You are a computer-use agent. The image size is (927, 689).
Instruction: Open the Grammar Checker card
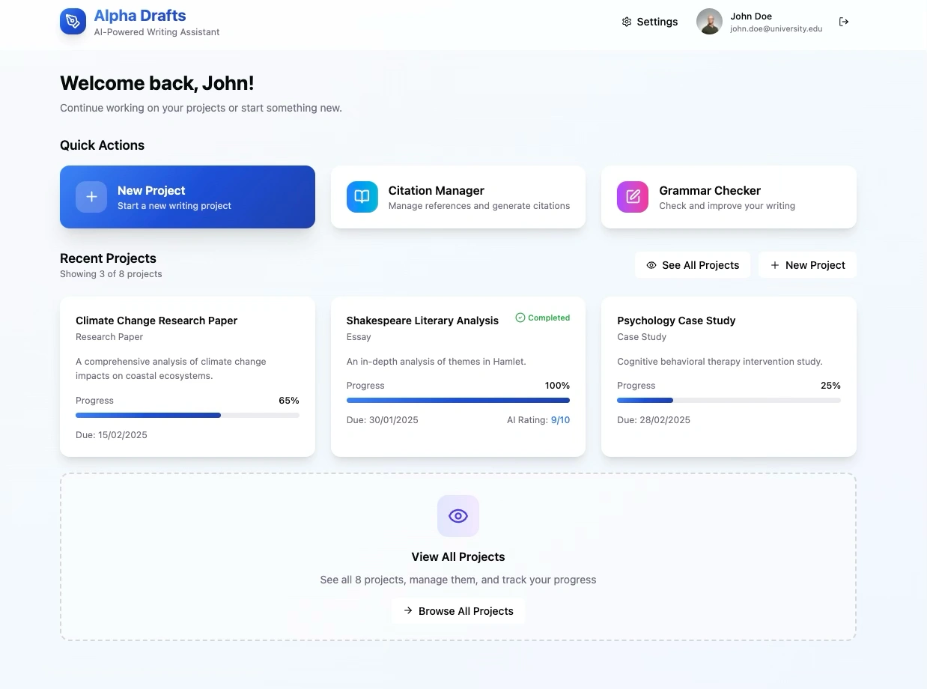pyautogui.click(x=729, y=197)
